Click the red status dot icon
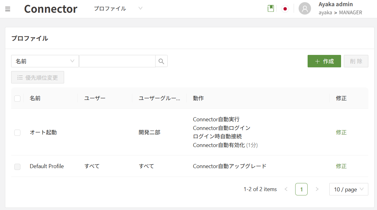The width and height of the screenshot is (377, 210). pyautogui.click(x=285, y=9)
